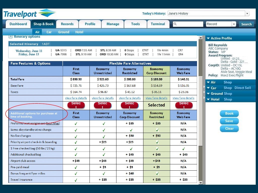Image resolution: width=258 pixels, height=193 pixels.
Task: Click Shop link next to Air
Action: tap(228, 82)
